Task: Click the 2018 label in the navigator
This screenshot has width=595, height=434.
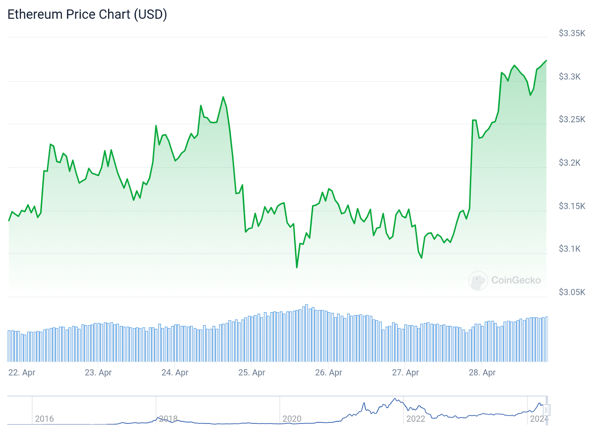Action: click(168, 419)
